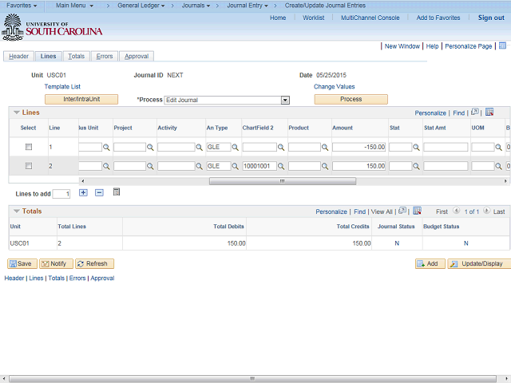Viewport: 511px width, 383px height.
Task: Open the calculator icon beside lines controls
Action: (117, 192)
